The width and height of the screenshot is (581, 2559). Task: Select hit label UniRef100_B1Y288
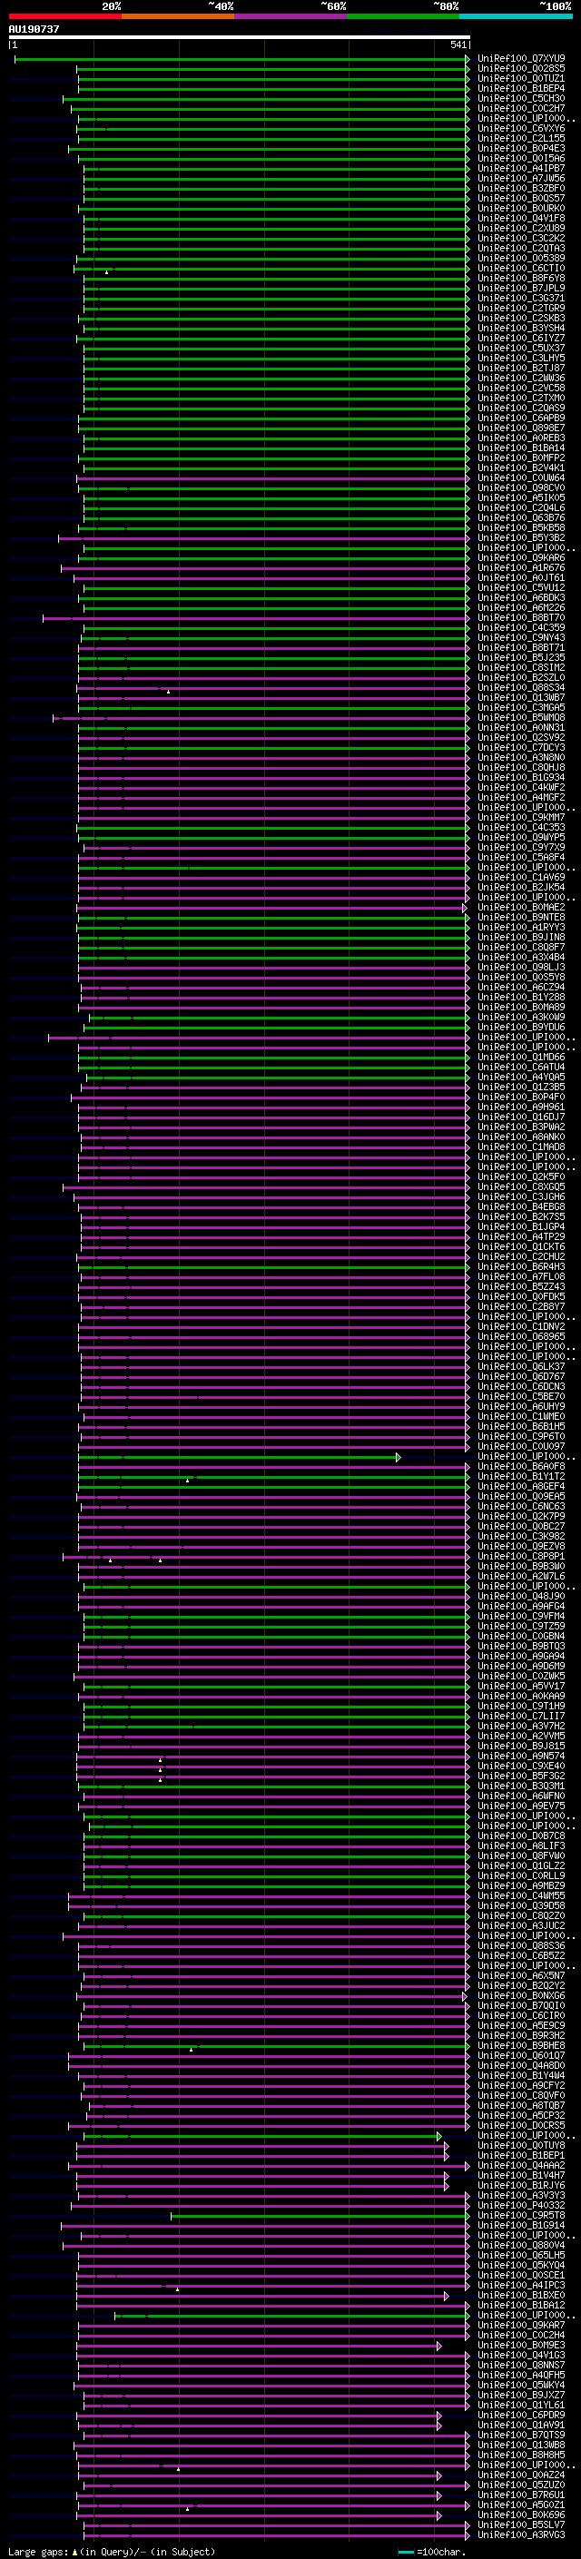point(521,998)
